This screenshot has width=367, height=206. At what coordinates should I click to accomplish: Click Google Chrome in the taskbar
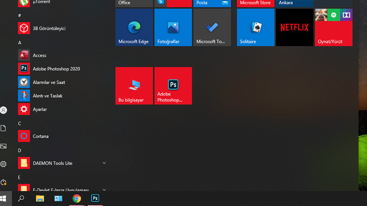pyautogui.click(x=77, y=199)
